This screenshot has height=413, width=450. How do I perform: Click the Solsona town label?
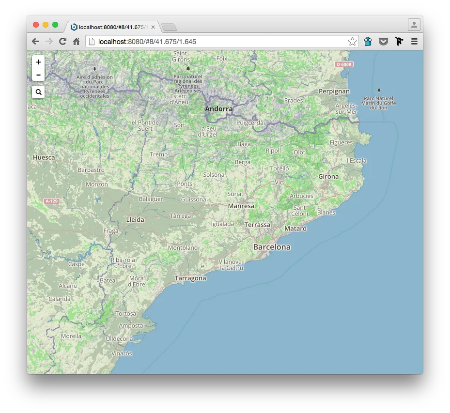(214, 175)
